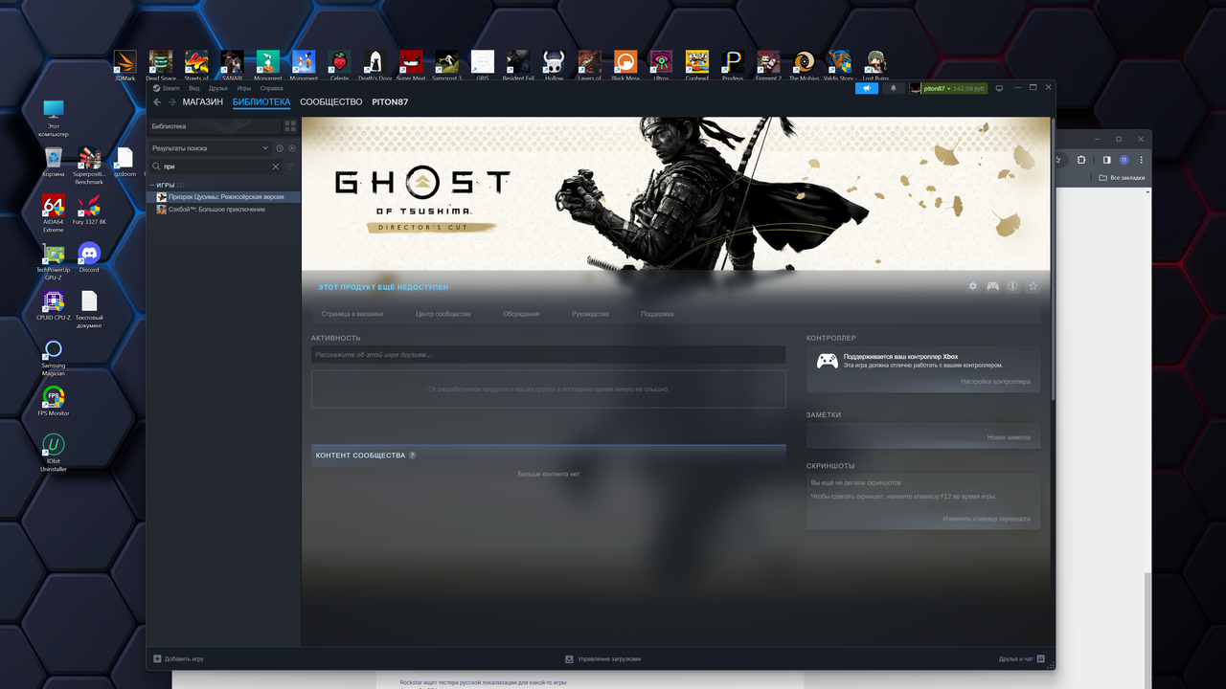The image size is (1226, 689).
Task: Open Samsung Magician desktop icon
Action: (x=54, y=357)
